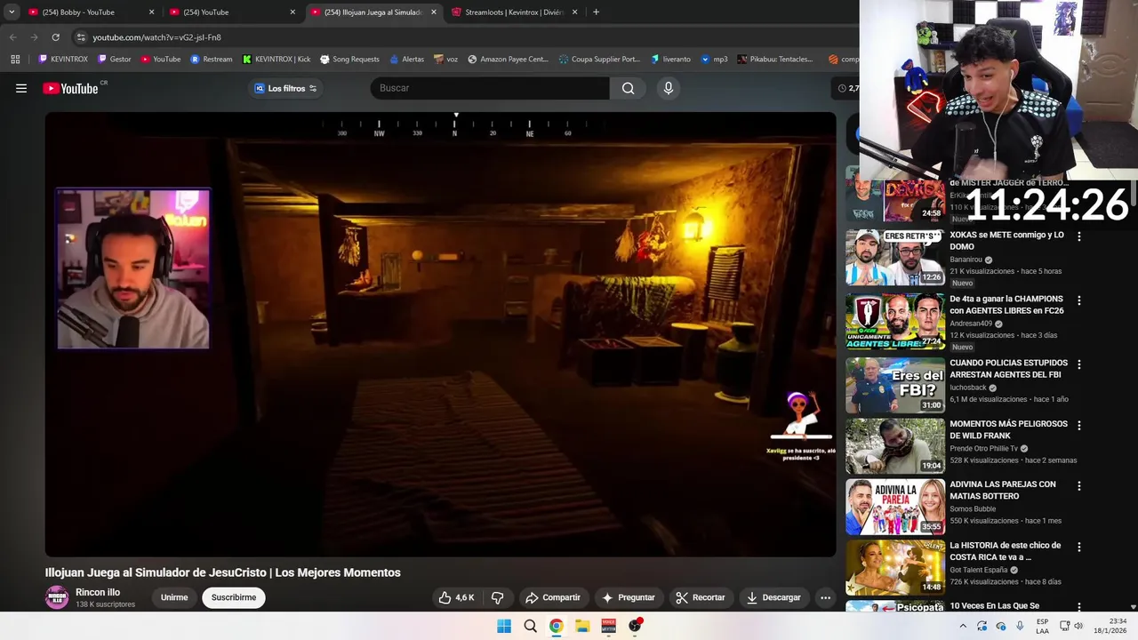1138x640 pixels.
Task: Open the Rincon illo channel avatar
Action: [57, 597]
